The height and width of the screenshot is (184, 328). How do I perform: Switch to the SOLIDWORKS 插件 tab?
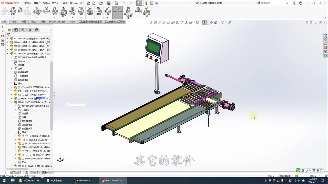coord(58,22)
